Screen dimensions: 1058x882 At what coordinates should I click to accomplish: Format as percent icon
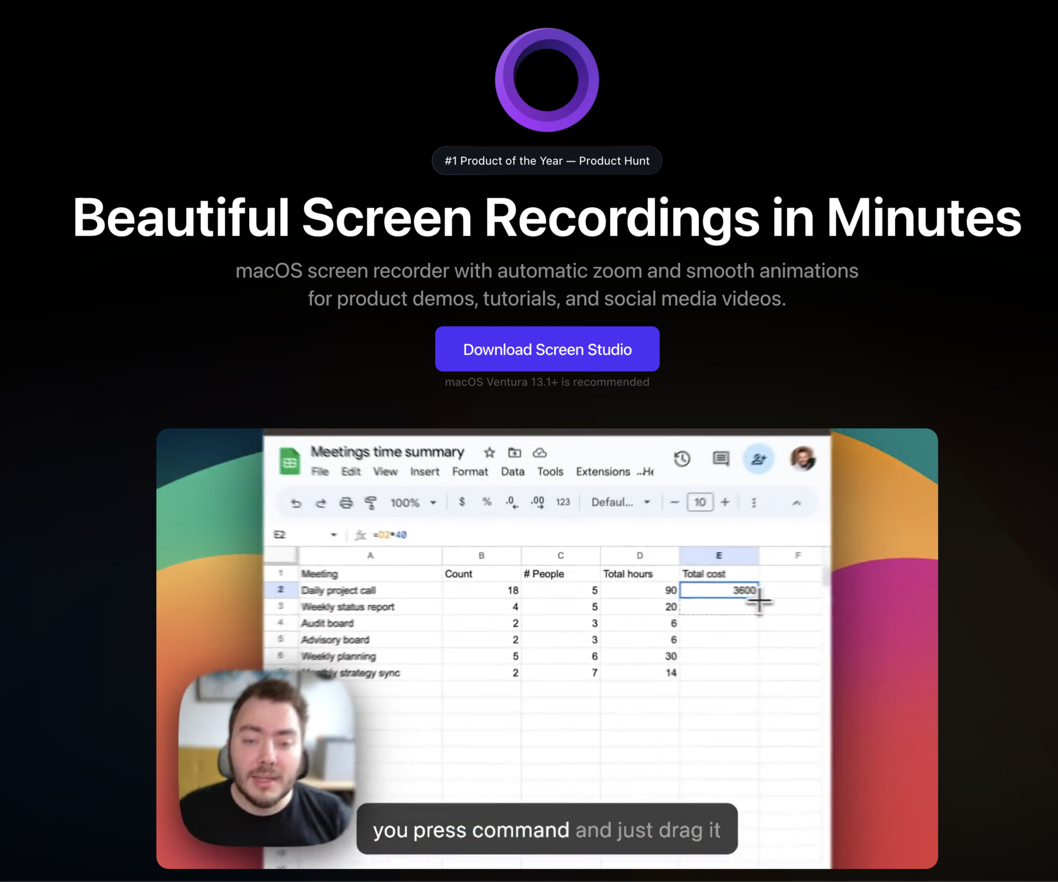487,502
